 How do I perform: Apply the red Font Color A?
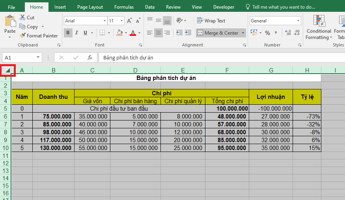coord(133,33)
